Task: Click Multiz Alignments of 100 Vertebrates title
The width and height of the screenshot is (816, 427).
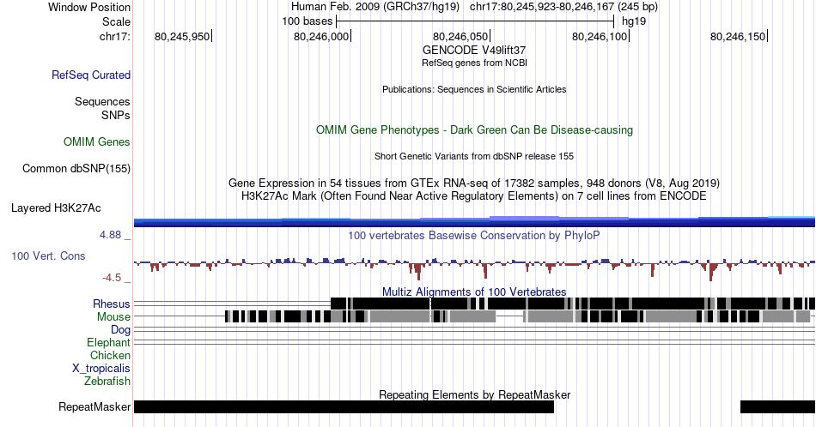Action: click(474, 292)
